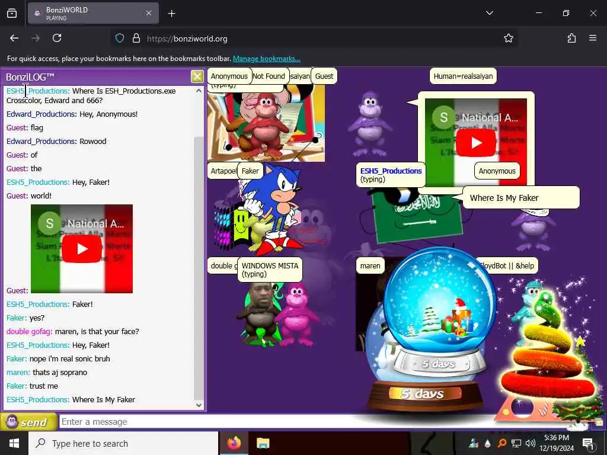Click the dark gorilla character of double g
This screenshot has width=607, height=455.
point(260,313)
